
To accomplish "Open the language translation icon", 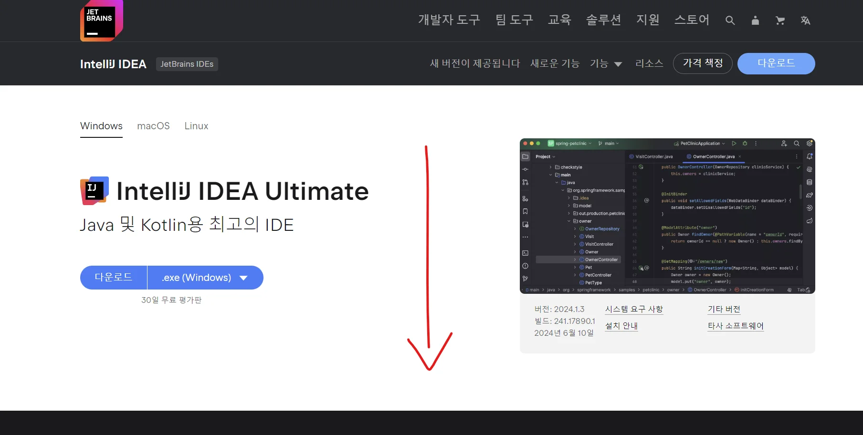I will pyautogui.click(x=805, y=21).
